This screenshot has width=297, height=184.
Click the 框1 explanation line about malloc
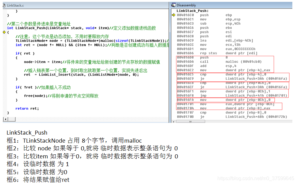(x=74, y=140)
